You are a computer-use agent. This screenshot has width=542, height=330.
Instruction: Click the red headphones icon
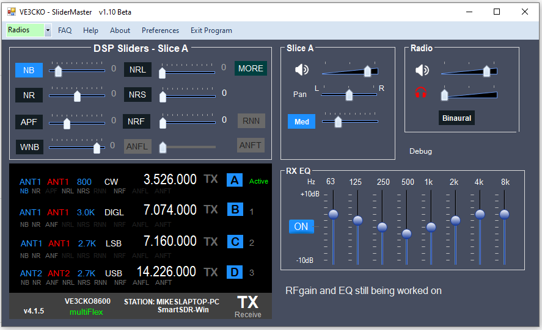(422, 93)
